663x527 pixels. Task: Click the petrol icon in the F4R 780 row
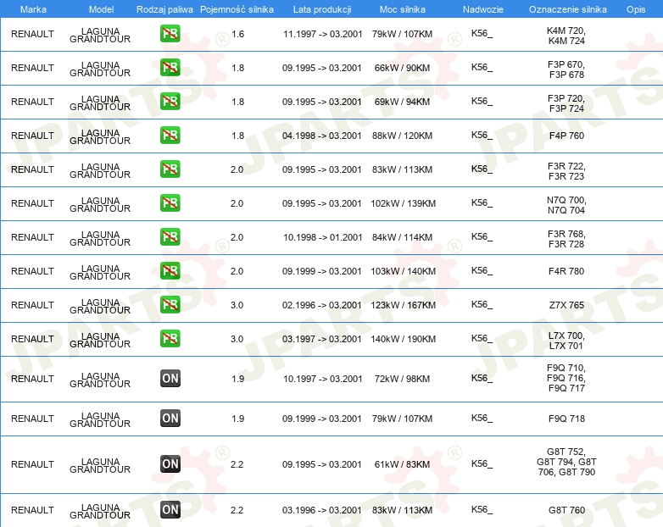(170, 270)
